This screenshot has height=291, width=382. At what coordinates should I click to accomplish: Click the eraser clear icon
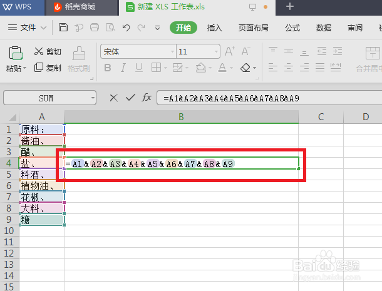coord(245,68)
